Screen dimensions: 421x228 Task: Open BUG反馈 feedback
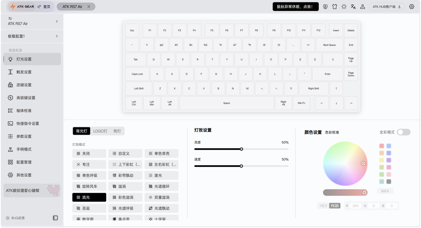pos(15,218)
